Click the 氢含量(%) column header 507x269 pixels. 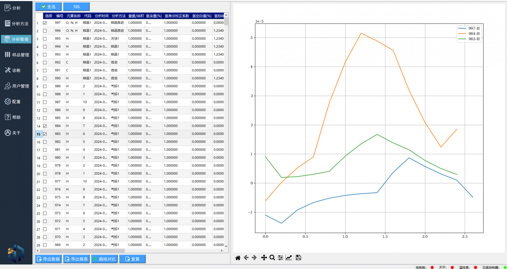pos(154,16)
